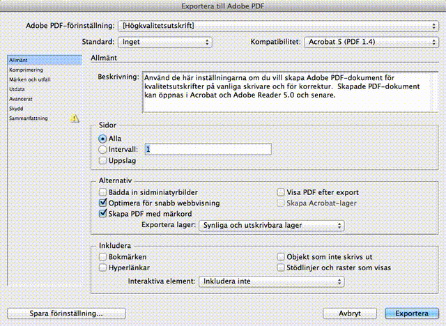
Task: Switch to the Komprimering section
Action: coord(45,70)
